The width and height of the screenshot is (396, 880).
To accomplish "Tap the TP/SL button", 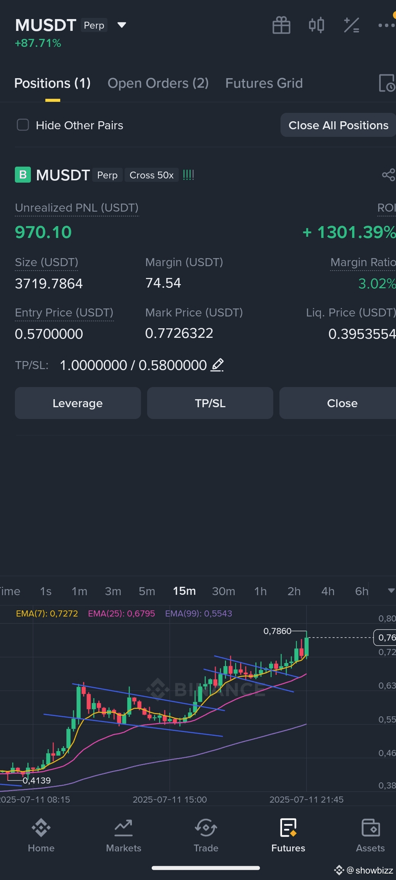I will (210, 403).
